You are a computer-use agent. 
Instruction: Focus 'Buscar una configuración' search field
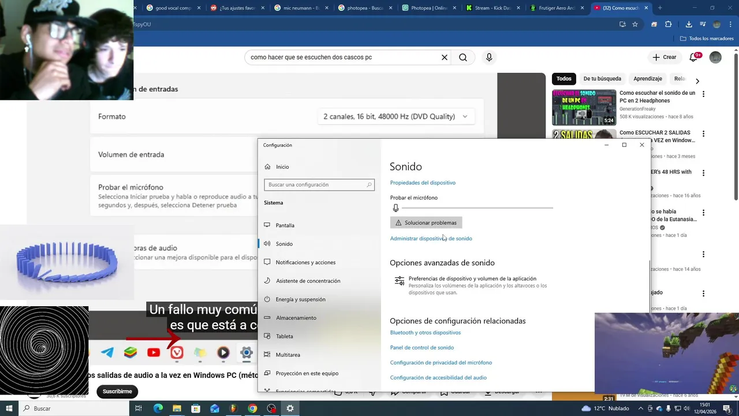tap(319, 185)
